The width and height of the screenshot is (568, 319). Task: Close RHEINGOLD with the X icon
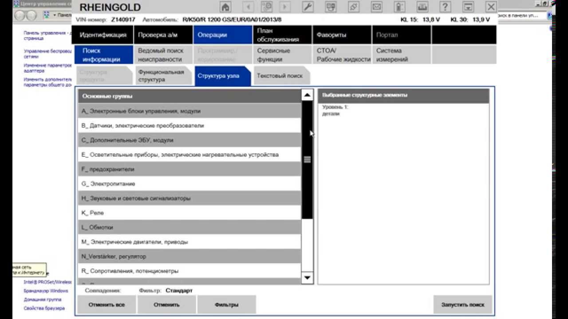491,7
